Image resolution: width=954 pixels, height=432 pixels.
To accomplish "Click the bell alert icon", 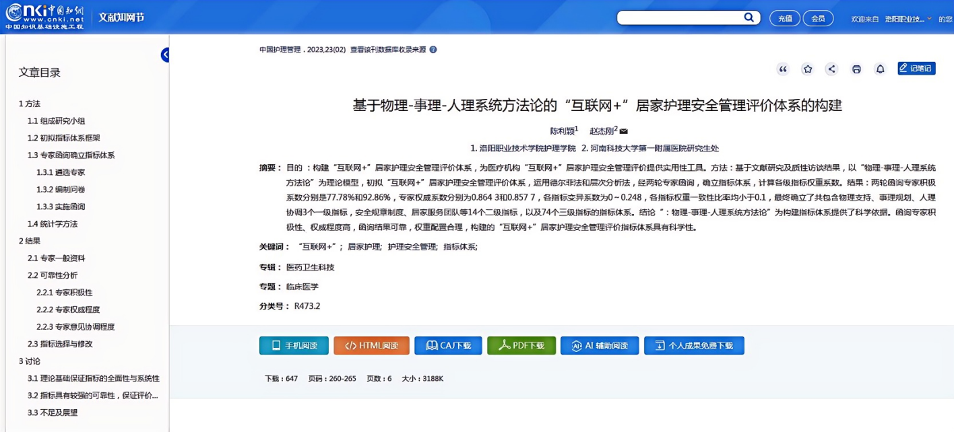I will pyautogui.click(x=880, y=69).
